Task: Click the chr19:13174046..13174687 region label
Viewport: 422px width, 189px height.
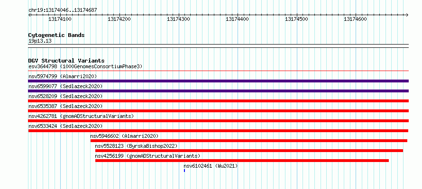Action: point(63,10)
